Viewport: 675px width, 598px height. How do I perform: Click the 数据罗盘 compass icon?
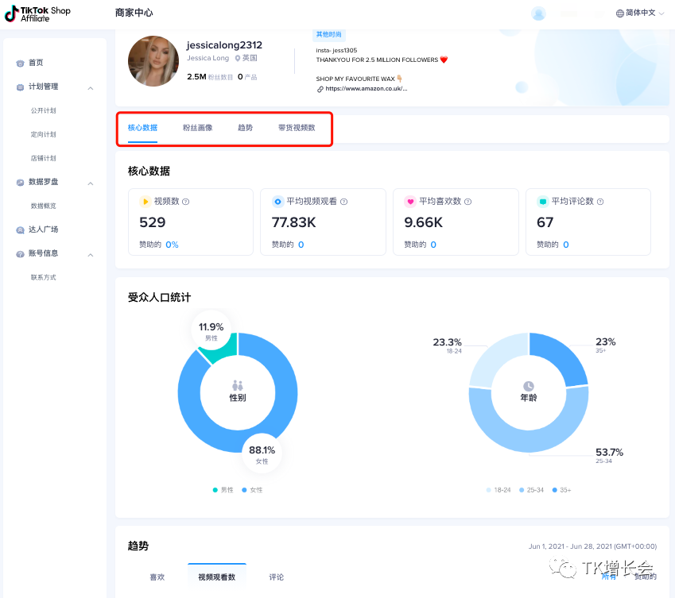coord(21,183)
